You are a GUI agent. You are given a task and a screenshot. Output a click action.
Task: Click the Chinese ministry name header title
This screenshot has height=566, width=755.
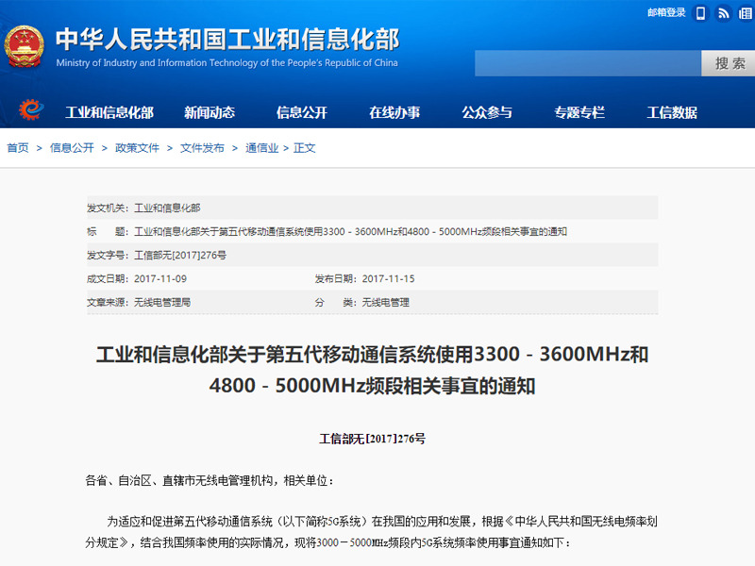click(x=227, y=40)
